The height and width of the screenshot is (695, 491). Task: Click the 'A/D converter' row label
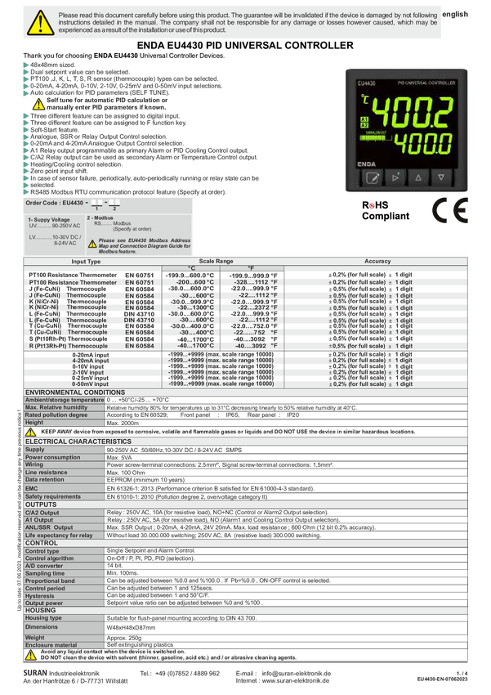click(44, 566)
